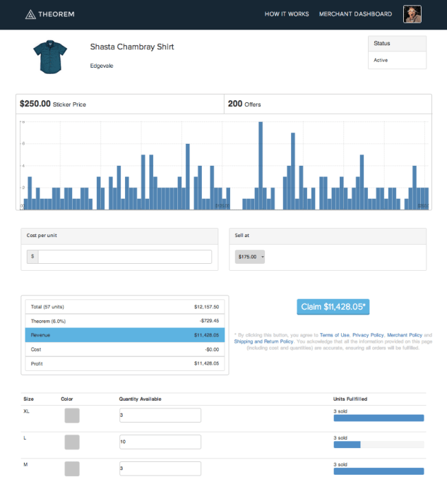Click the M Quantity Available field
447x479 pixels.
160,468
